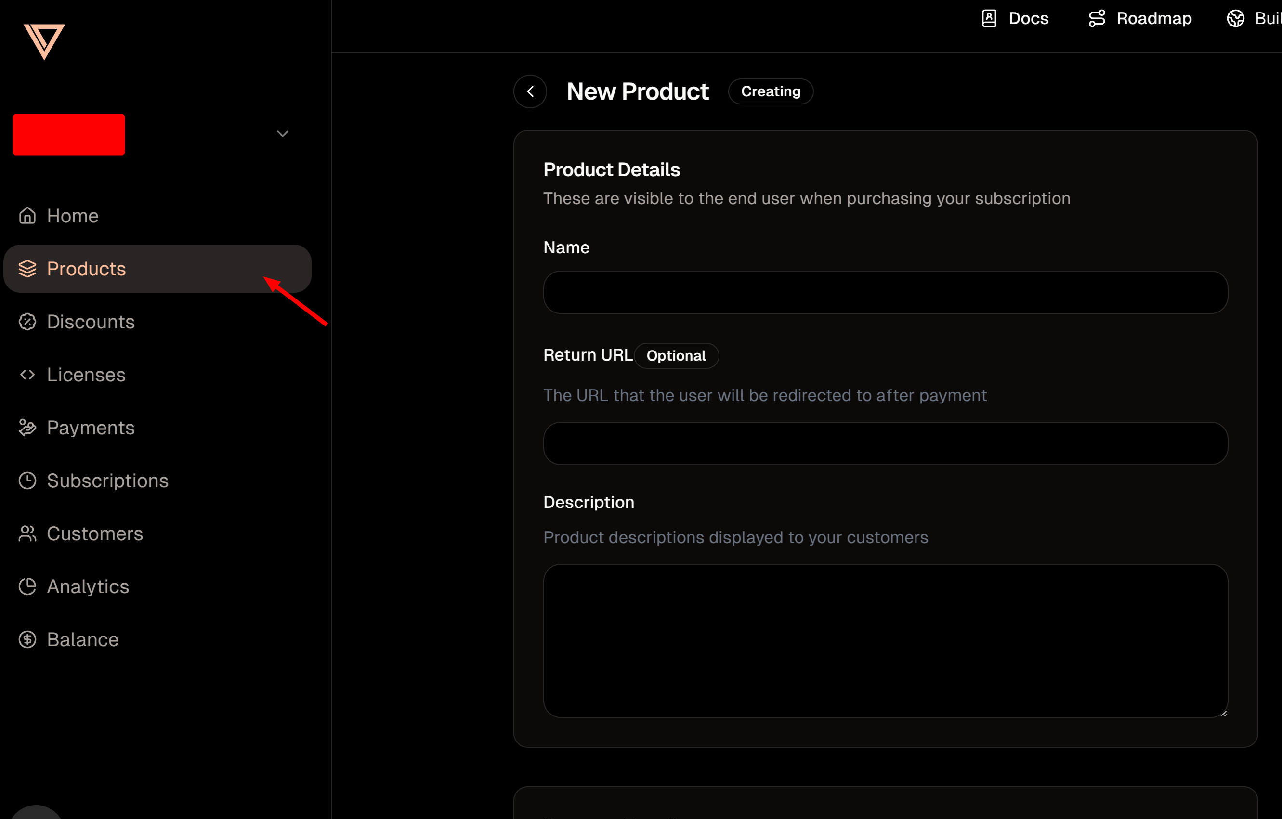Click into the Return URL field
This screenshot has height=819, width=1282.
point(885,443)
